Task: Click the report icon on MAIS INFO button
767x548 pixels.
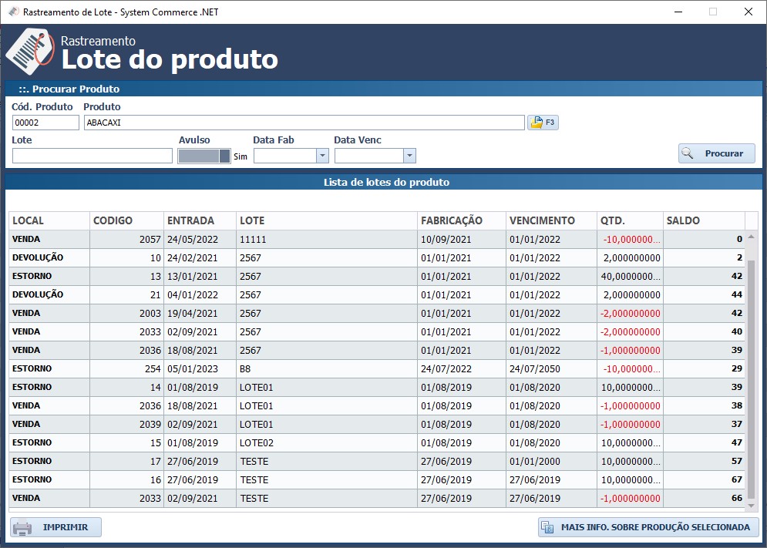Action: coord(549,527)
